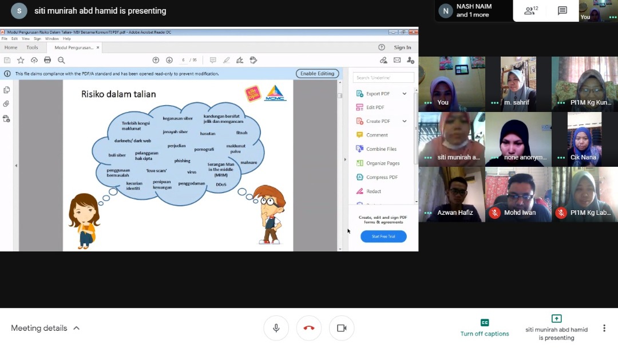The image size is (618, 348).
Task: Open the Window menu
Action: coord(51,39)
